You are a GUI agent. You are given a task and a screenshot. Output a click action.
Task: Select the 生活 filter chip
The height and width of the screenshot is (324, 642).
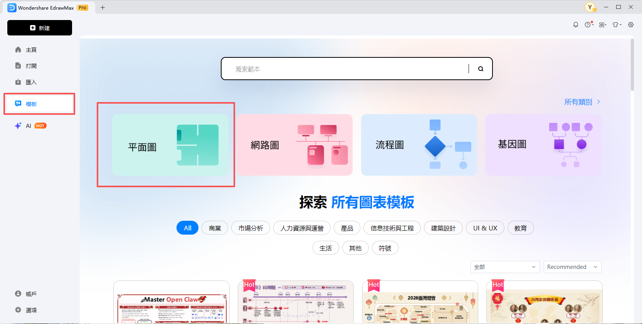coord(326,248)
